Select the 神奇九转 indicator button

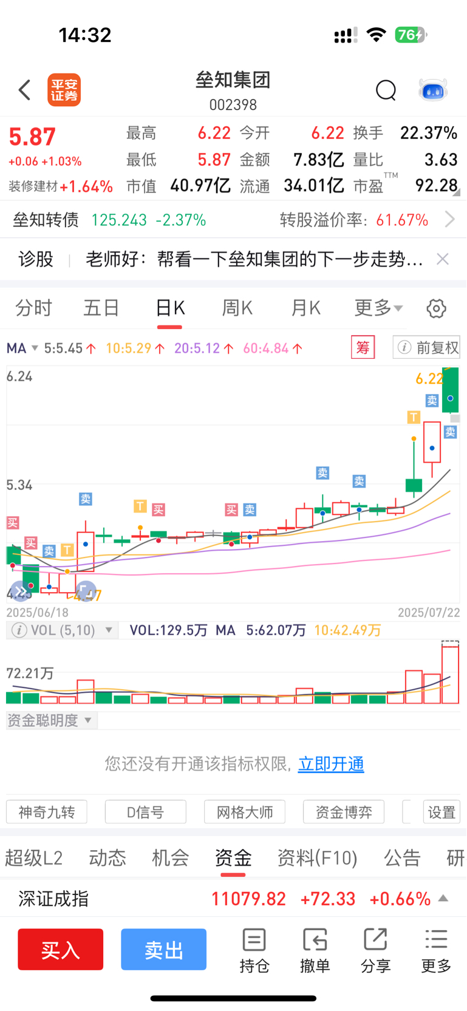[47, 812]
